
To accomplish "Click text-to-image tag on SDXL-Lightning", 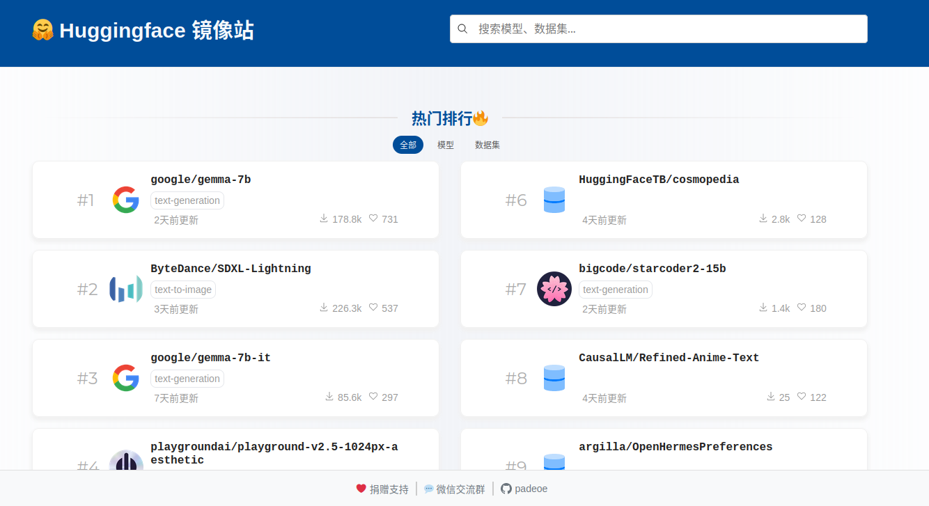I will click(183, 290).
